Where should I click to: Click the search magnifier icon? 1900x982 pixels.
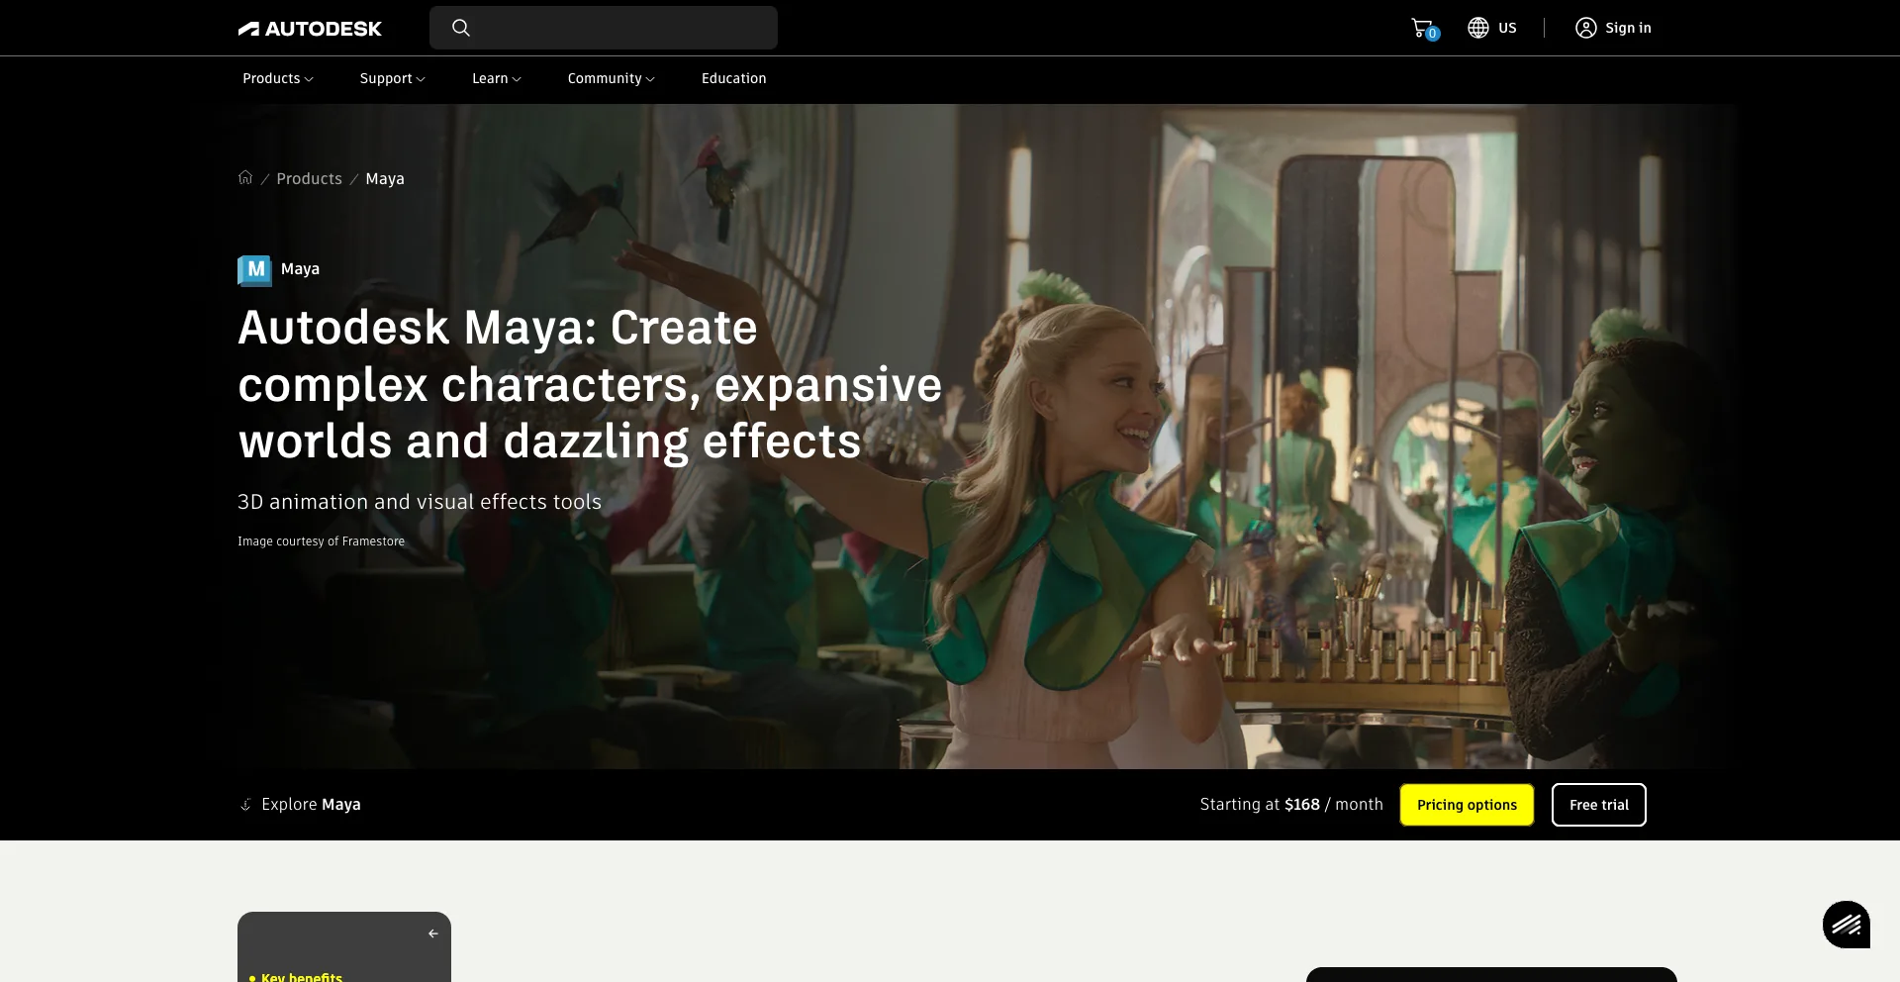(461, 28)
